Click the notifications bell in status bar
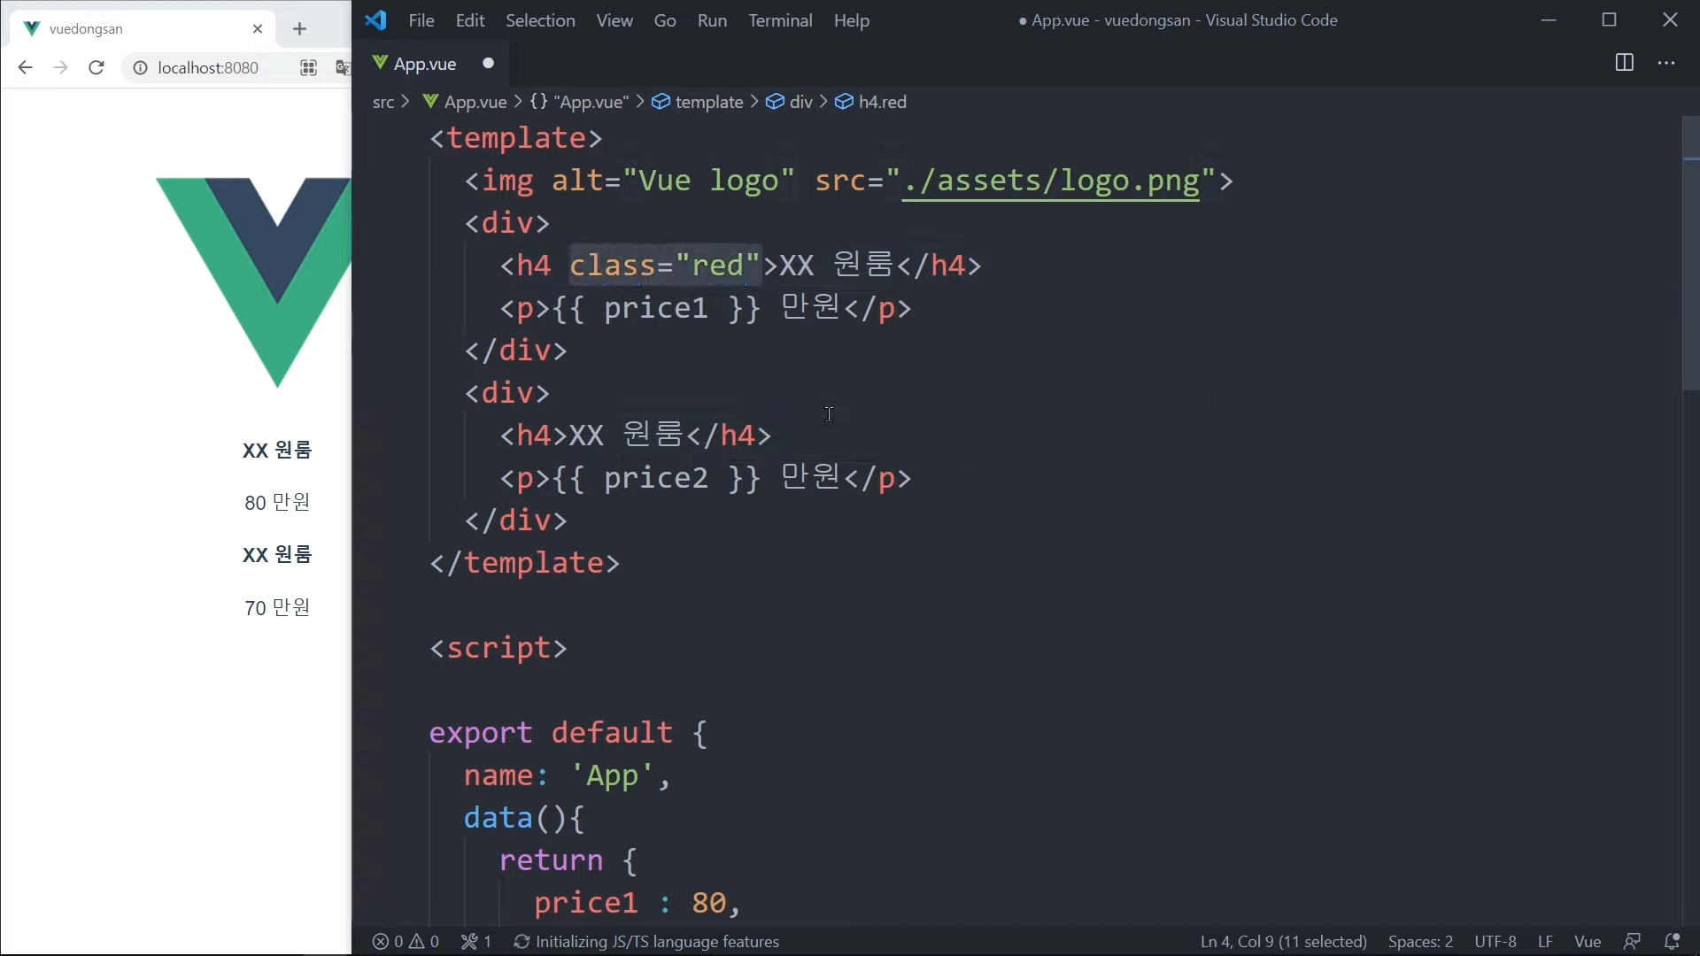 coord(1672,941)
